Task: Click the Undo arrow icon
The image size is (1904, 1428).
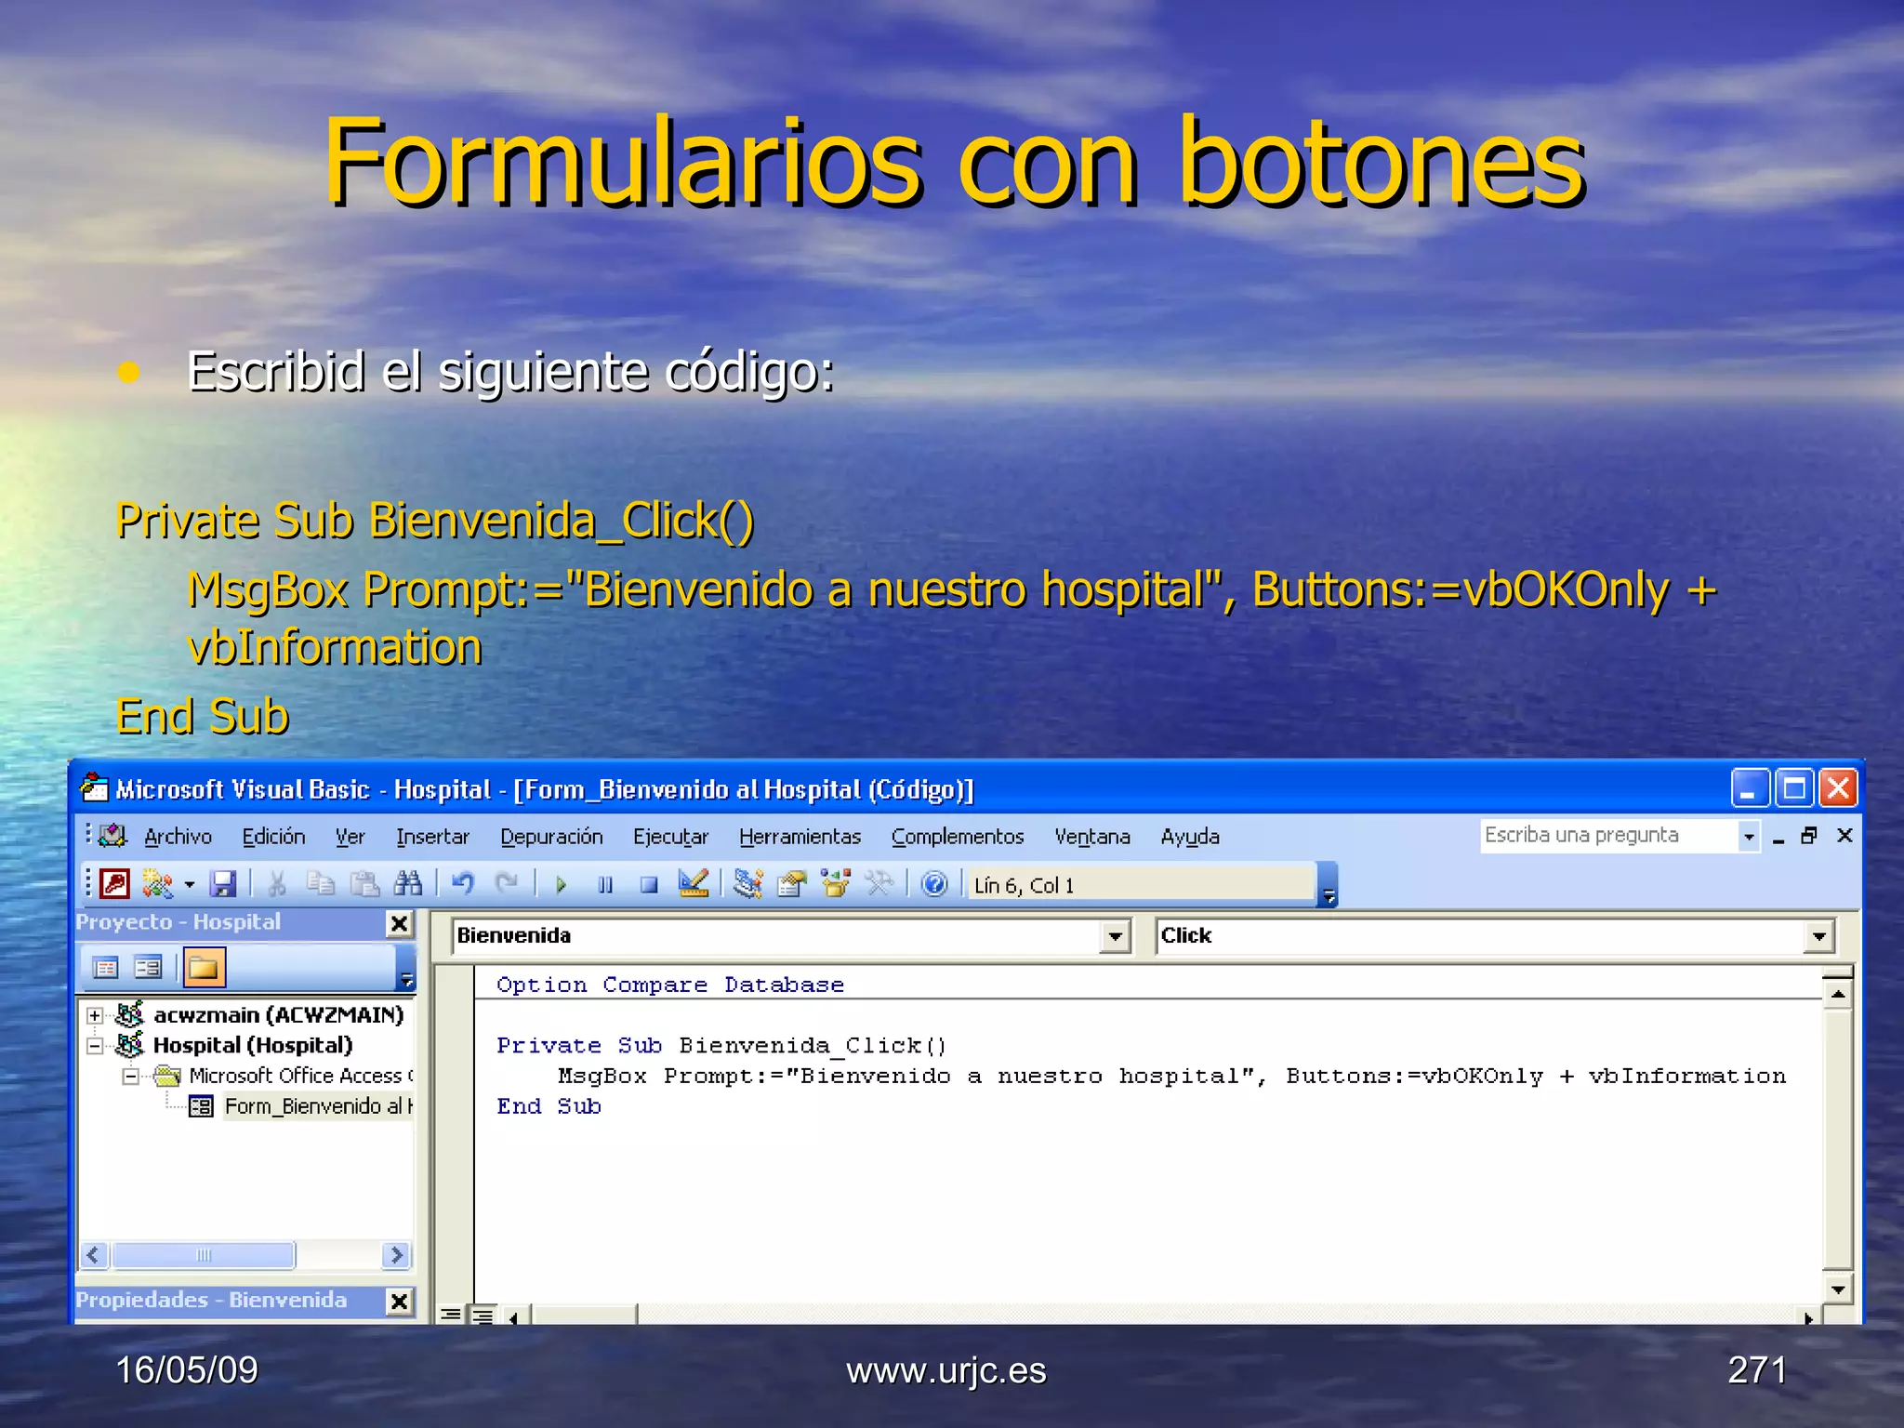Action: click(x=463, y=883)
